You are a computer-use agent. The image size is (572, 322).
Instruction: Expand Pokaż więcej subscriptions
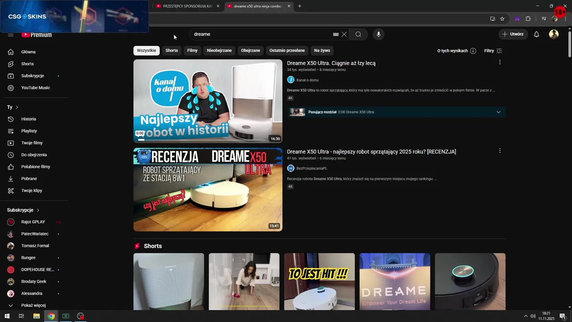pyautogui.click(x=34, y=305)
